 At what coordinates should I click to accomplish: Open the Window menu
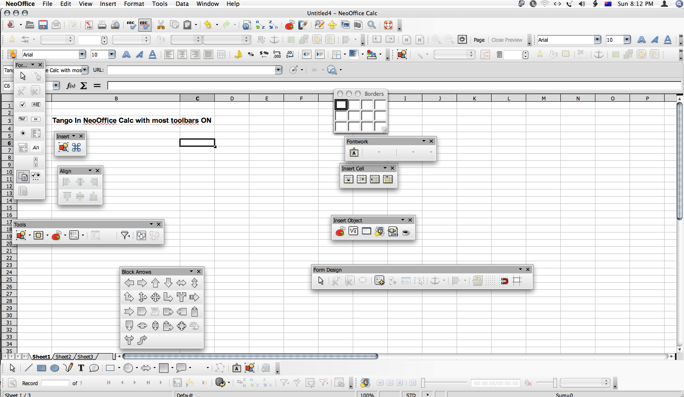208,4
